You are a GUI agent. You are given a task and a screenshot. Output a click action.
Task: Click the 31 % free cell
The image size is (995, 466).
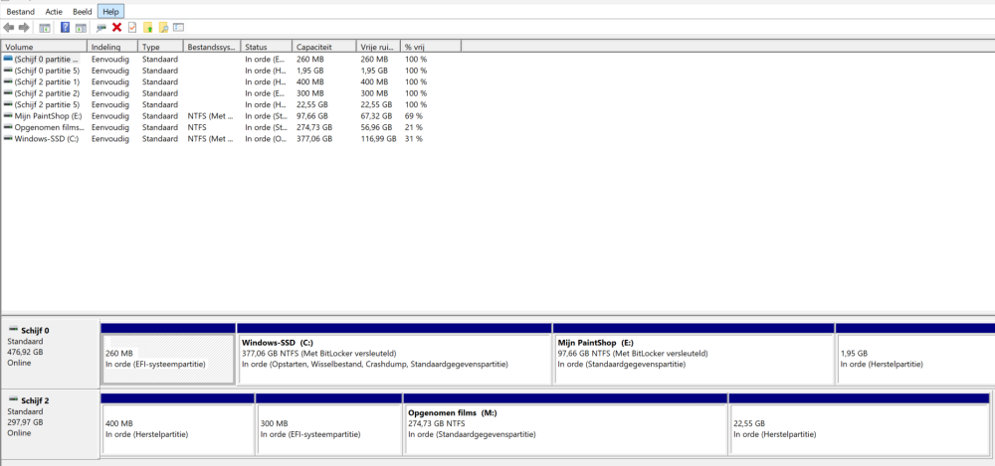point(414,139)
